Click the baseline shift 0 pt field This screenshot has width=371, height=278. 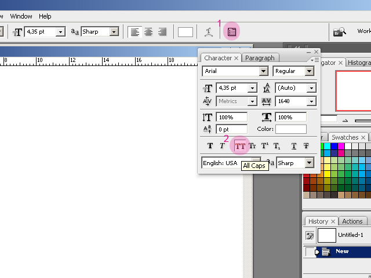(x=231, y=129)
